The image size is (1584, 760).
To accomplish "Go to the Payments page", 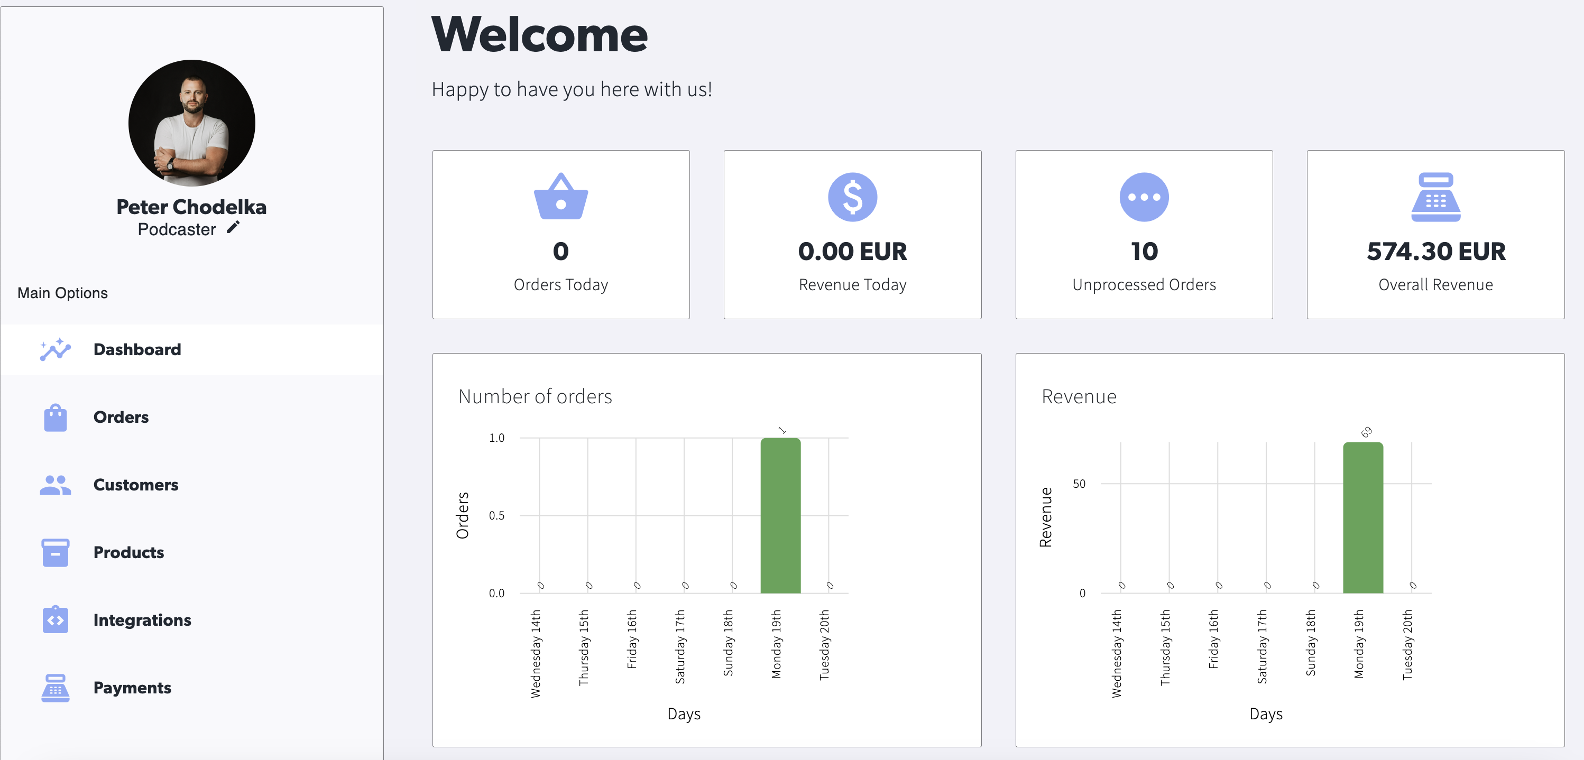I will pos(192,688).
